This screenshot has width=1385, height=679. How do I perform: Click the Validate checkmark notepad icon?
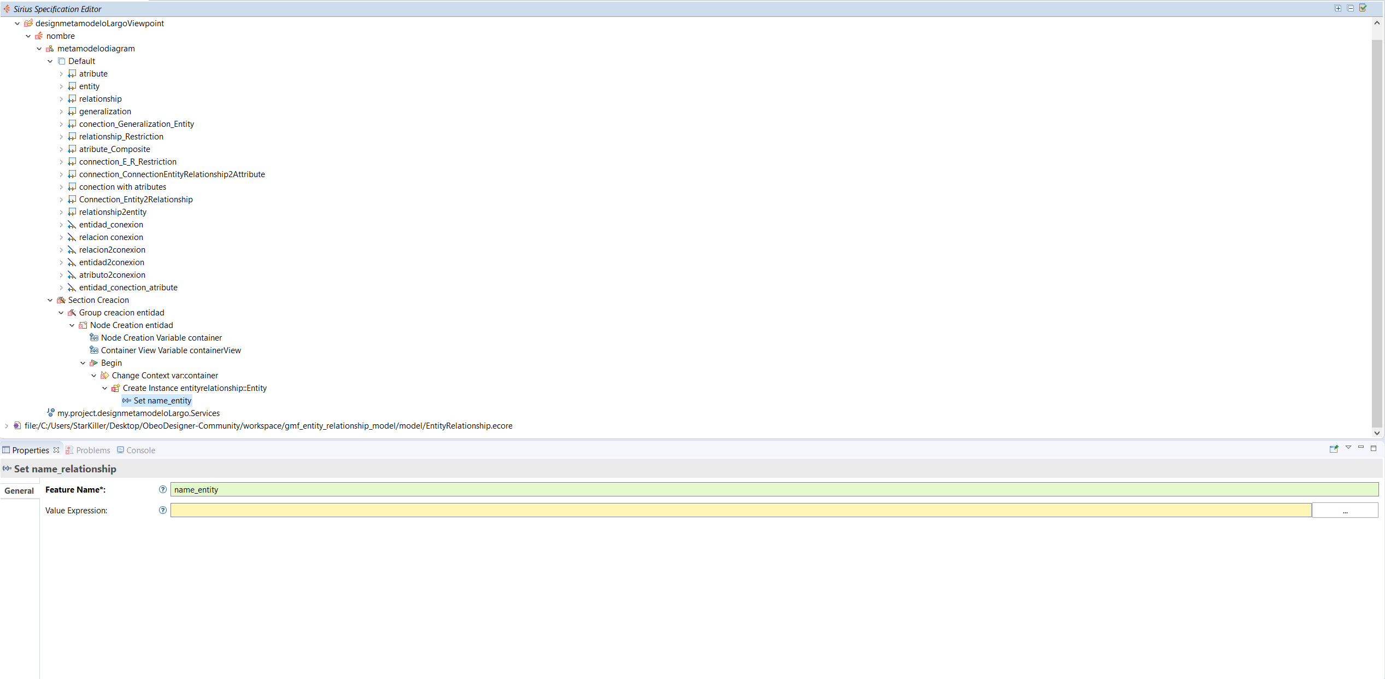coord(1363,8)
